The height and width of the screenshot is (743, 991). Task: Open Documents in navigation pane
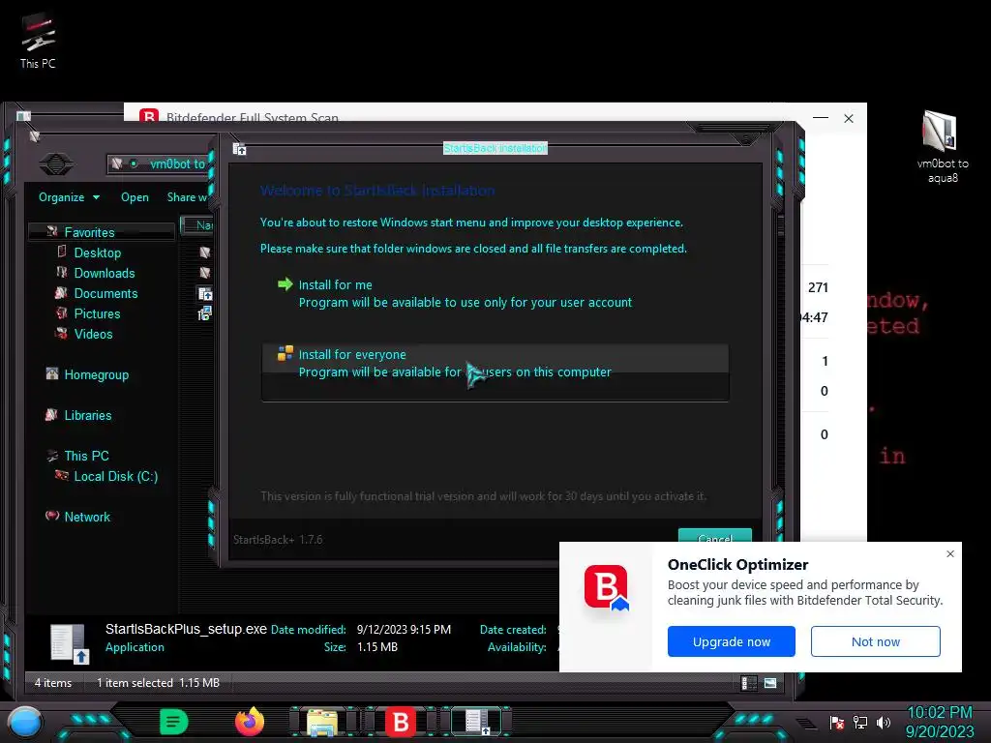click(105, 293)
